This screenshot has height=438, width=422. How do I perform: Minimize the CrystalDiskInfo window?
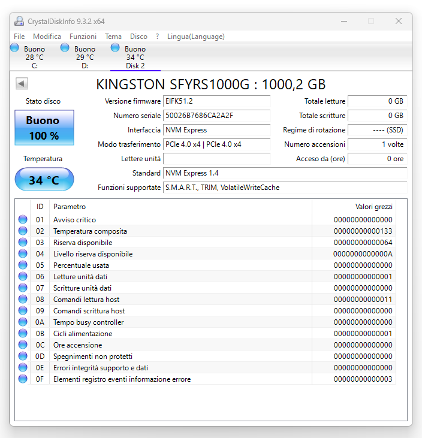click(x=344, y=21)
